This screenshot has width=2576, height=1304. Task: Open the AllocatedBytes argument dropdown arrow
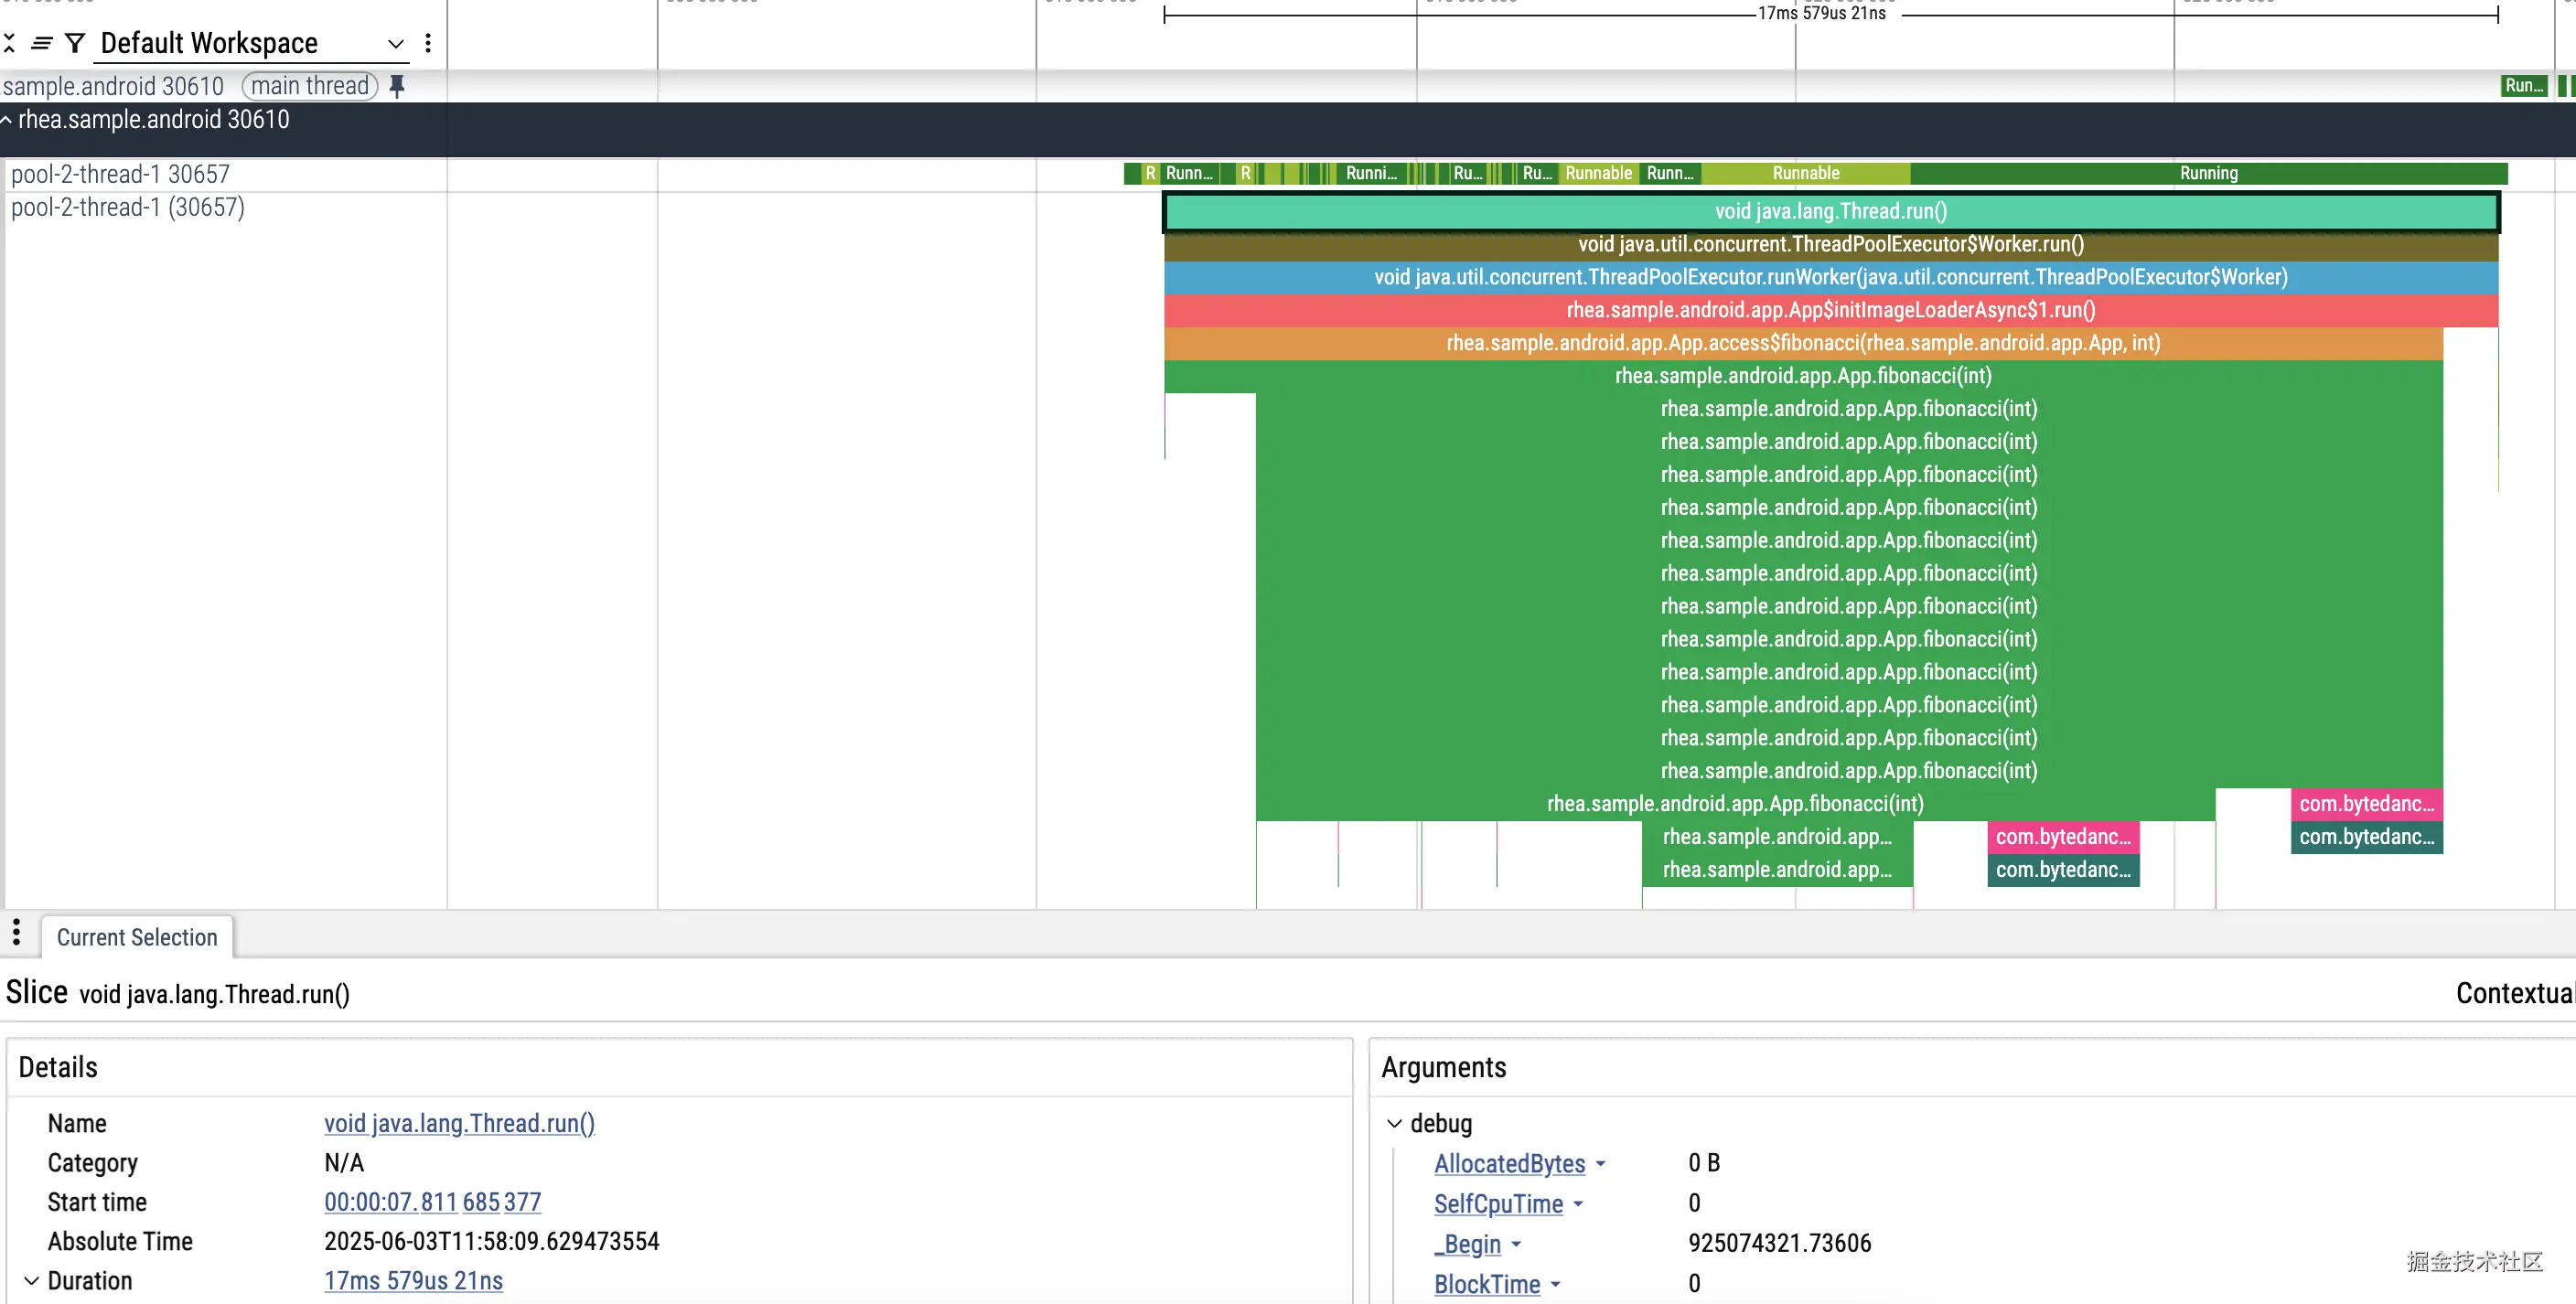coord(1600,1164)
